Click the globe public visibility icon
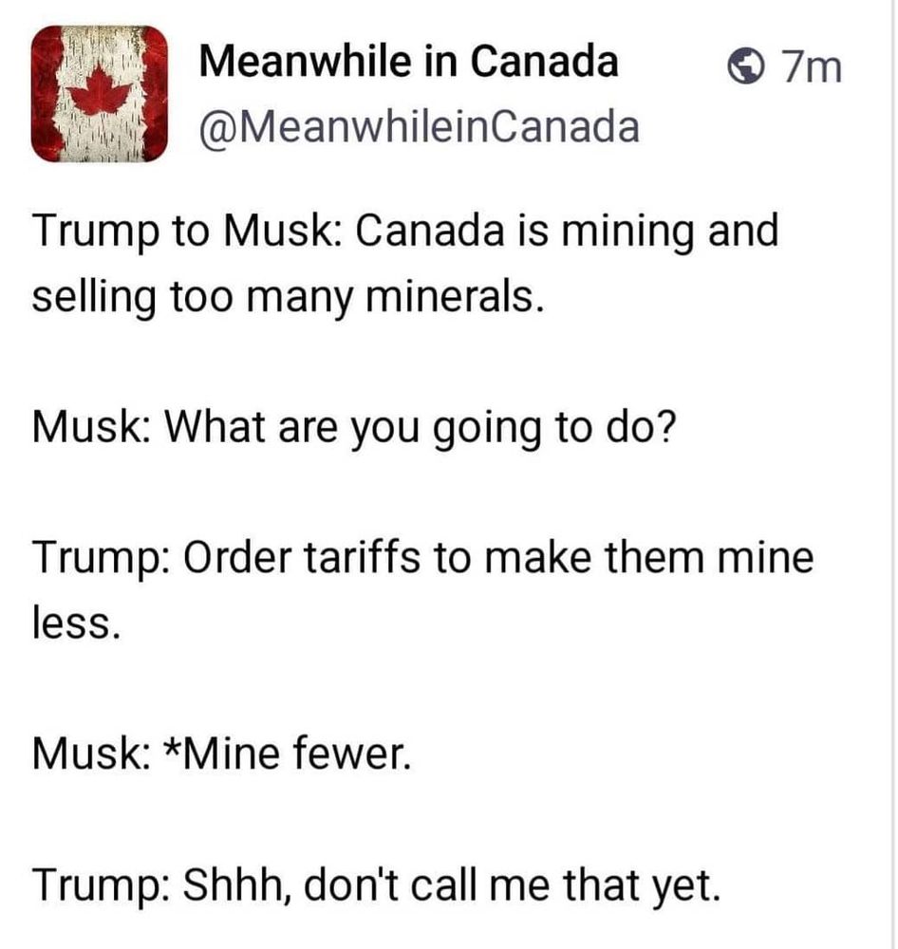 click(x=745, y=66)
